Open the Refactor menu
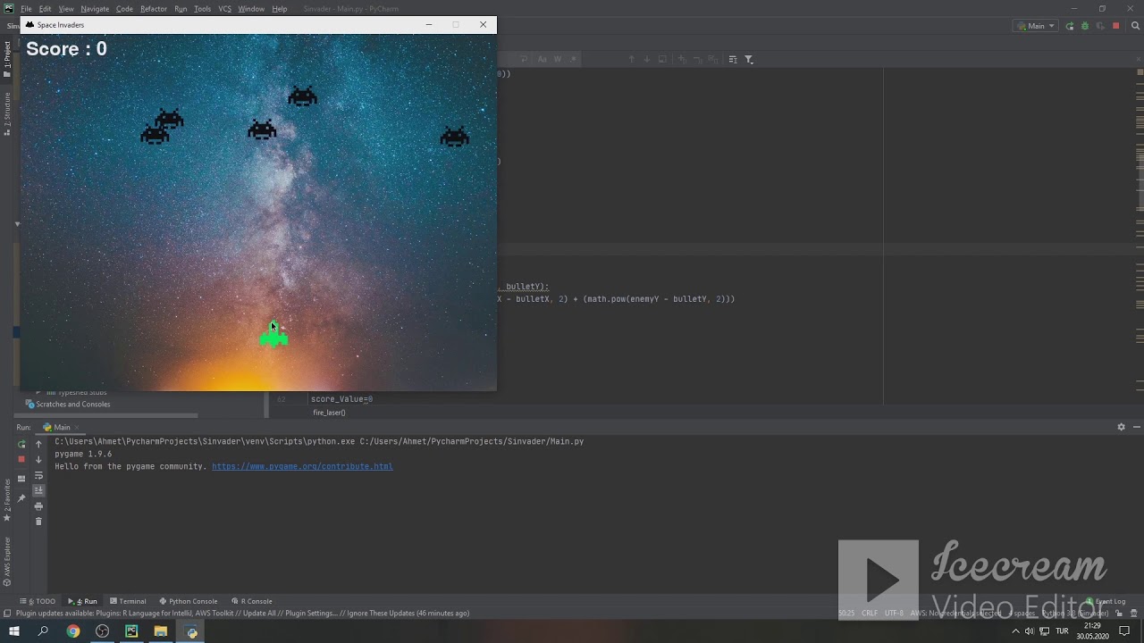The image size is (1144, 643). pyautogui.click(x=154, y=9)
